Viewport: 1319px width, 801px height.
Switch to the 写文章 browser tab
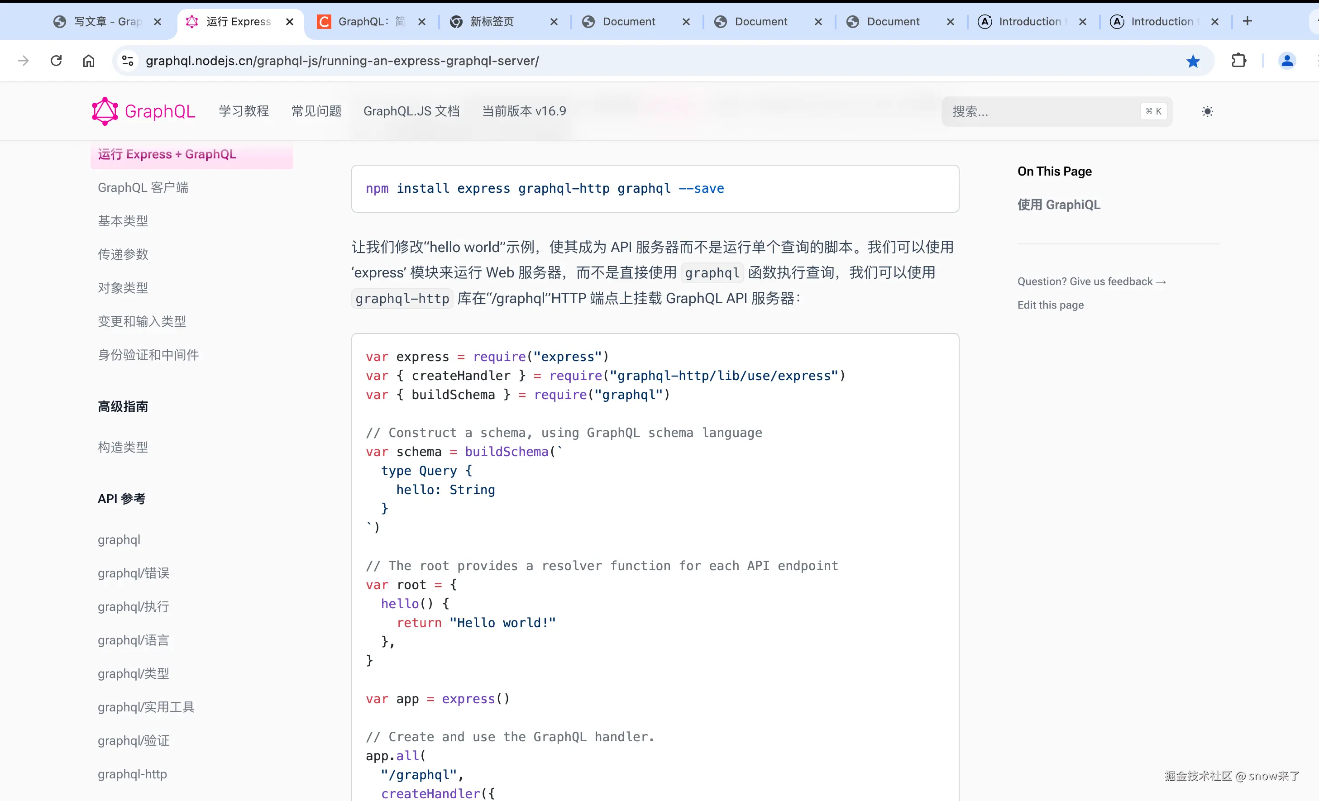(107, 21)
